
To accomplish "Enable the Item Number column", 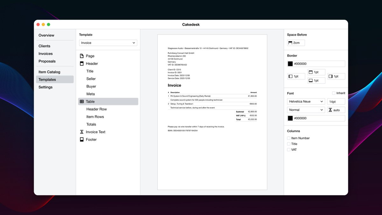I will [289, 138].
